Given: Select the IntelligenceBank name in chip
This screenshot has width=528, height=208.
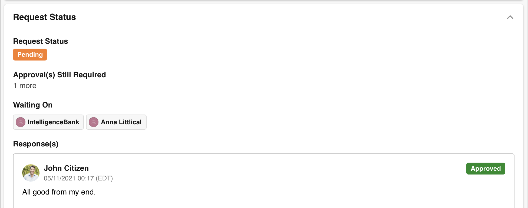Looking at the screenshot, I should tap(53, 122).
